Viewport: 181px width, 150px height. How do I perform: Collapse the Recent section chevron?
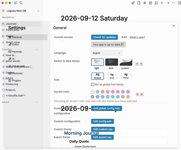37,102
